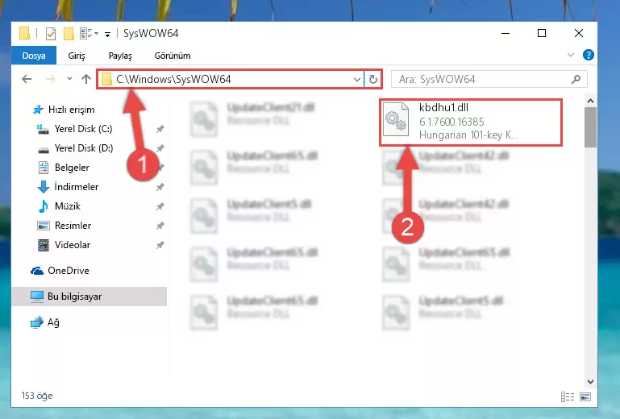Click the search magnifier icon
This screenshot has width=620, height=419.
[x=576, y=79]
